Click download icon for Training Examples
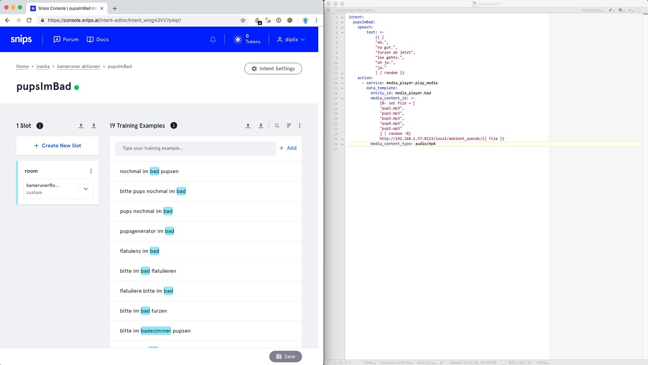The height and width of the screenshot is (365, 648). pos(261,126)
